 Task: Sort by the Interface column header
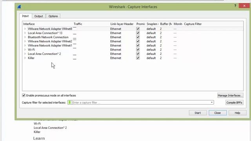pos(29,24)
